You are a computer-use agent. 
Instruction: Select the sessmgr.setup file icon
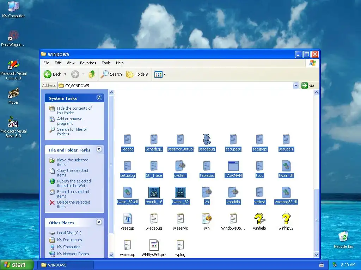180,139
